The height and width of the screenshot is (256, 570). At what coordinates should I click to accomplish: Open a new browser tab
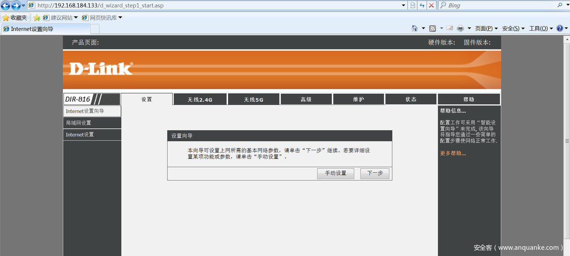coord(95,29)
